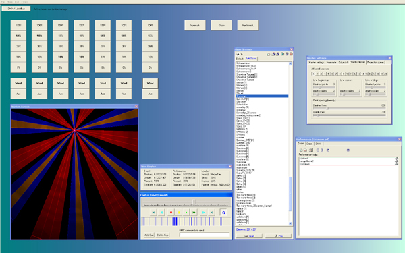Open the Color shift tab
Screen dimensions: 405x253
tap(344, 63)
